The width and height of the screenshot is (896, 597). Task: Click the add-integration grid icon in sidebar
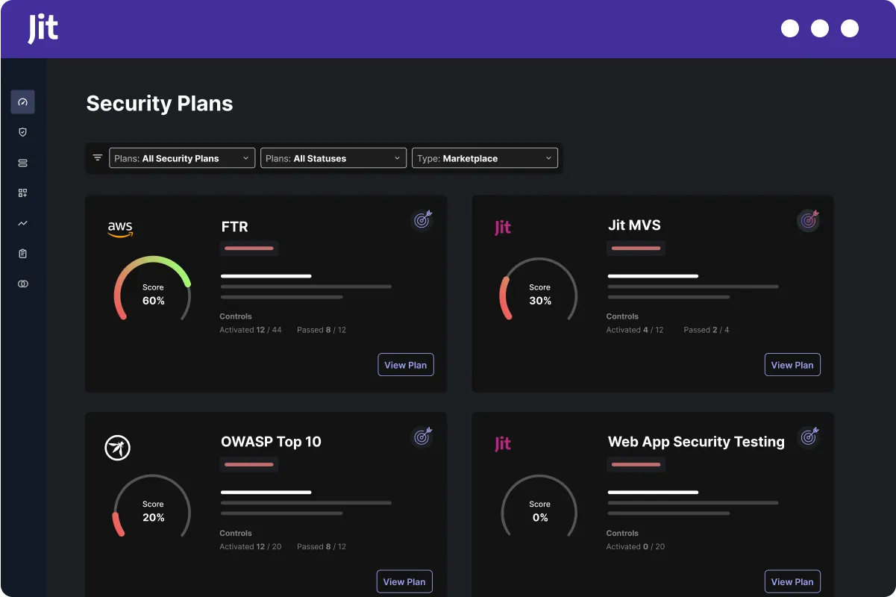[22, 193]
